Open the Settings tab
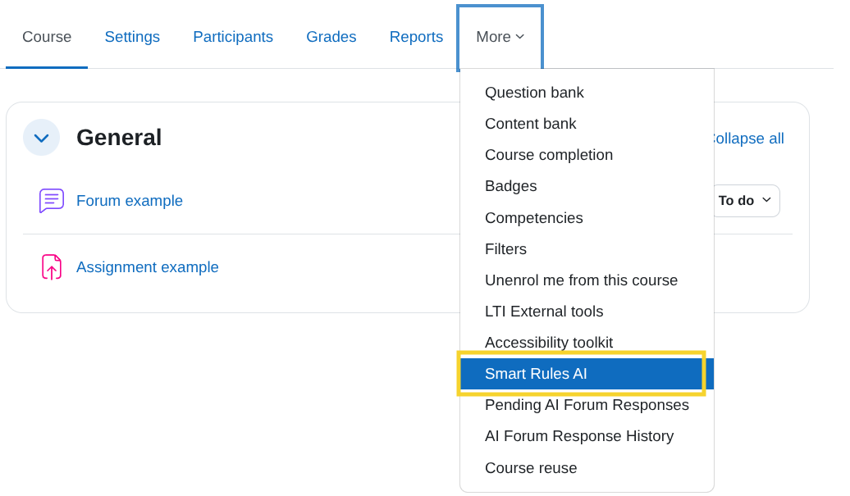Screen dimensions: 850x496 [132, 37]
